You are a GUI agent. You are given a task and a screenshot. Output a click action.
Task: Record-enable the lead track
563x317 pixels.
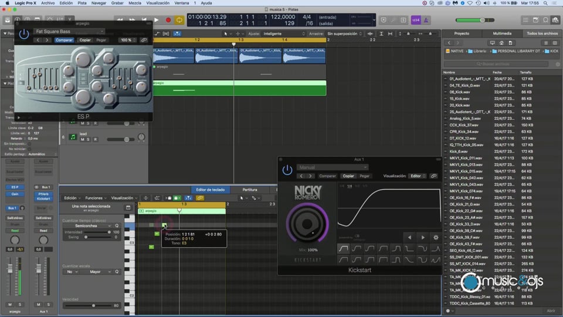[x=95, y=140]
